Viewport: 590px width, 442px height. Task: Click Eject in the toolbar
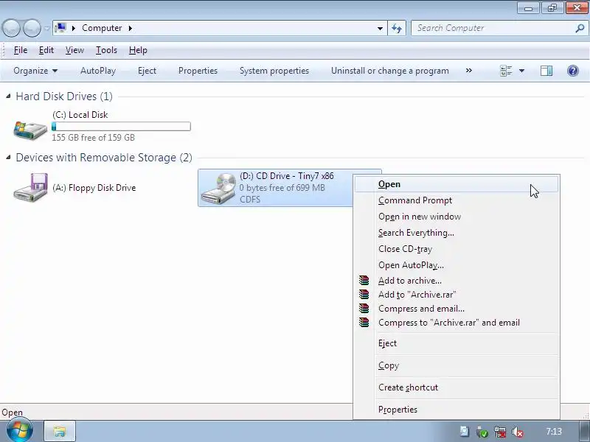(x=147, y=71)
